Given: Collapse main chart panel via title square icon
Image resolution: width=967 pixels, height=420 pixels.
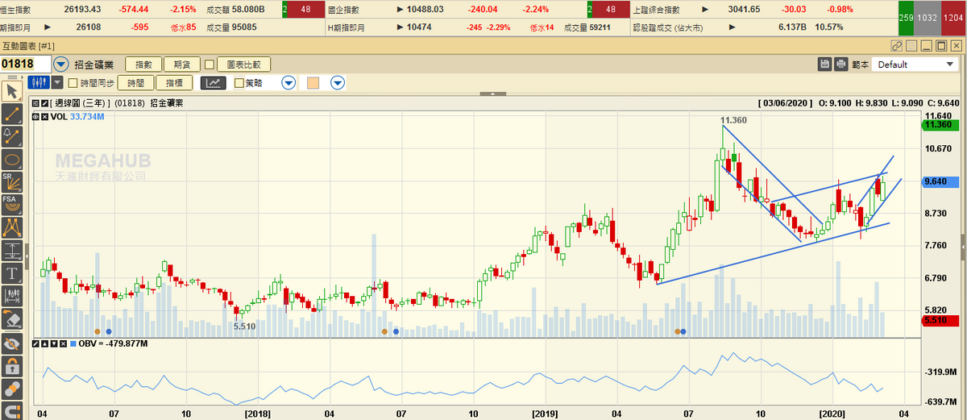Looking at the screenshot, I should coord(35,103).
